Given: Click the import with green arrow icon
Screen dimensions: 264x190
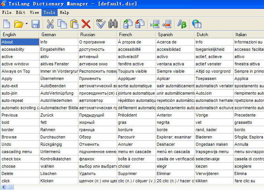Looking at the screenshot, I should (x=128, y=24).
